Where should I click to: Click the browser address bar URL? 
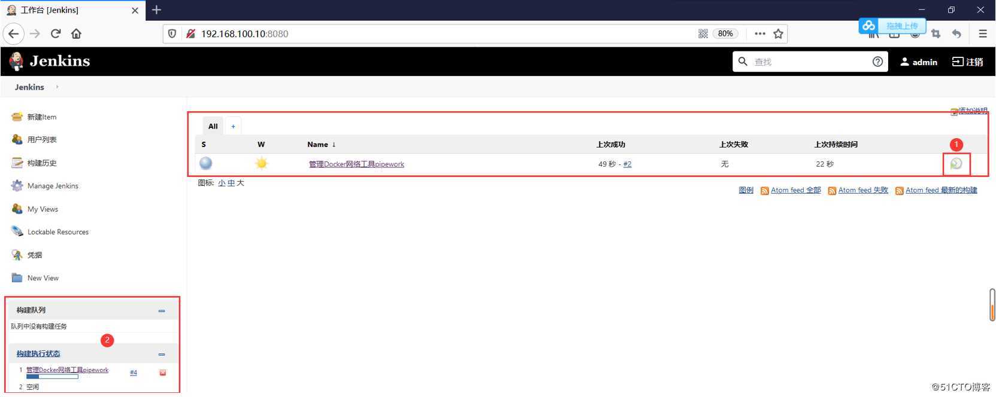pos(244,33)
